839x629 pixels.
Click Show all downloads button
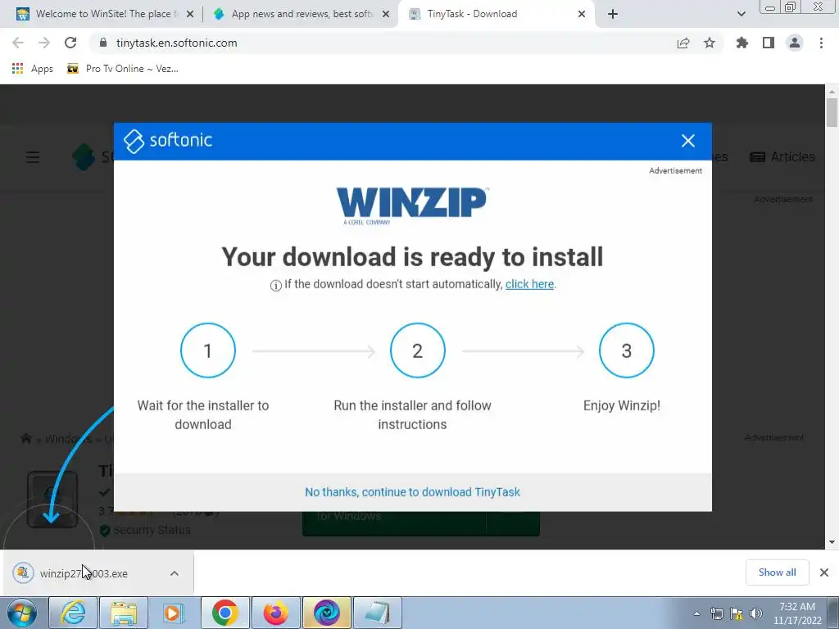click(777, 572)
